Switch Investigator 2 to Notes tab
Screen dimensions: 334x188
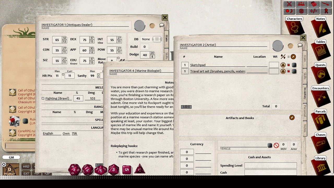305,128
